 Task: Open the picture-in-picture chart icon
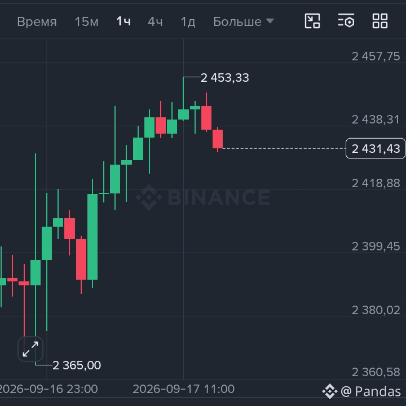coord(312,21)
